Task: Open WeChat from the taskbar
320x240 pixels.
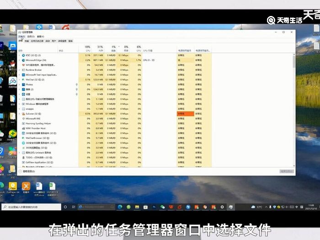Action: (163, 207)
